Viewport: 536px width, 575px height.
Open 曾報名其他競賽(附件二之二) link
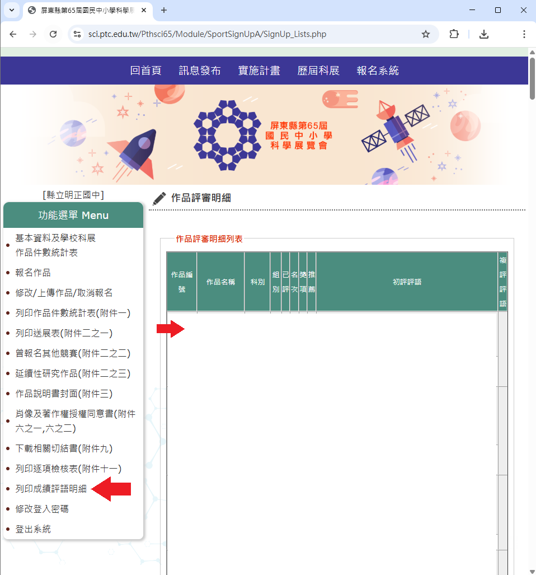click(73, 353)
